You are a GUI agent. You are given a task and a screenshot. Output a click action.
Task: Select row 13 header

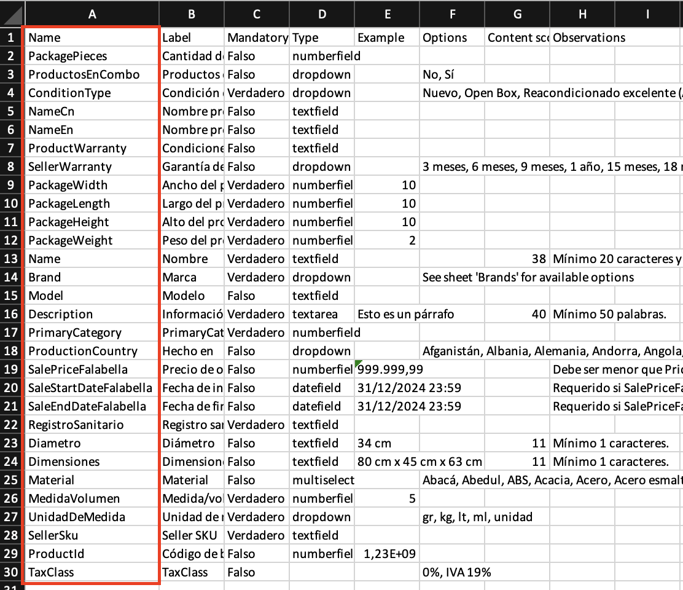point(12,259)
